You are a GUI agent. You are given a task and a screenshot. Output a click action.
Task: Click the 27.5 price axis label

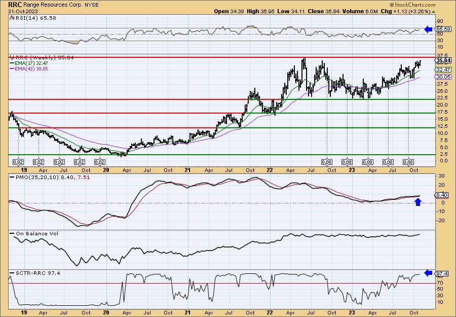(442, 84)
